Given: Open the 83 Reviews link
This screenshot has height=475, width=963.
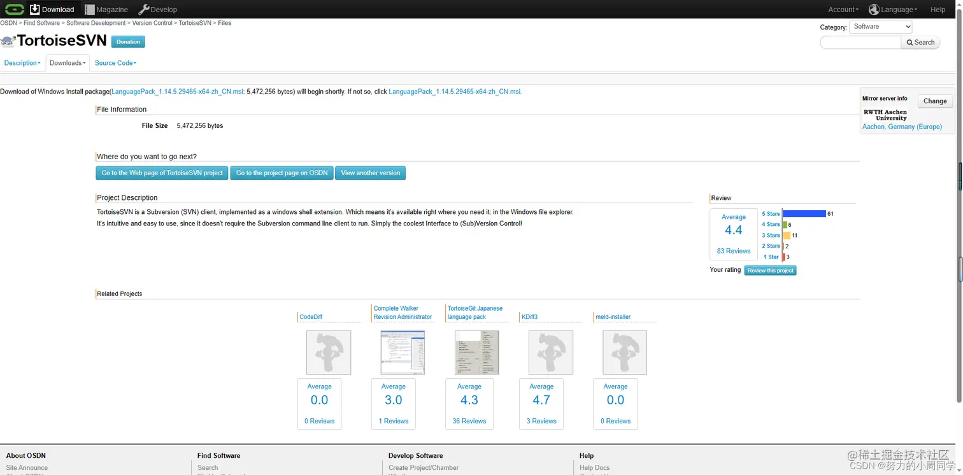Looking at the screenshot, I should [x=734, y=251].
